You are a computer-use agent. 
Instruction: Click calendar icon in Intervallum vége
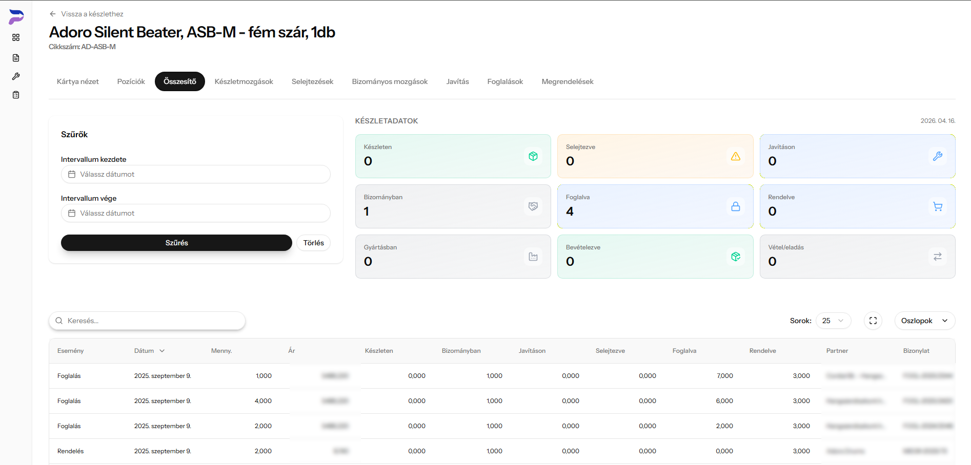[72, 213]
